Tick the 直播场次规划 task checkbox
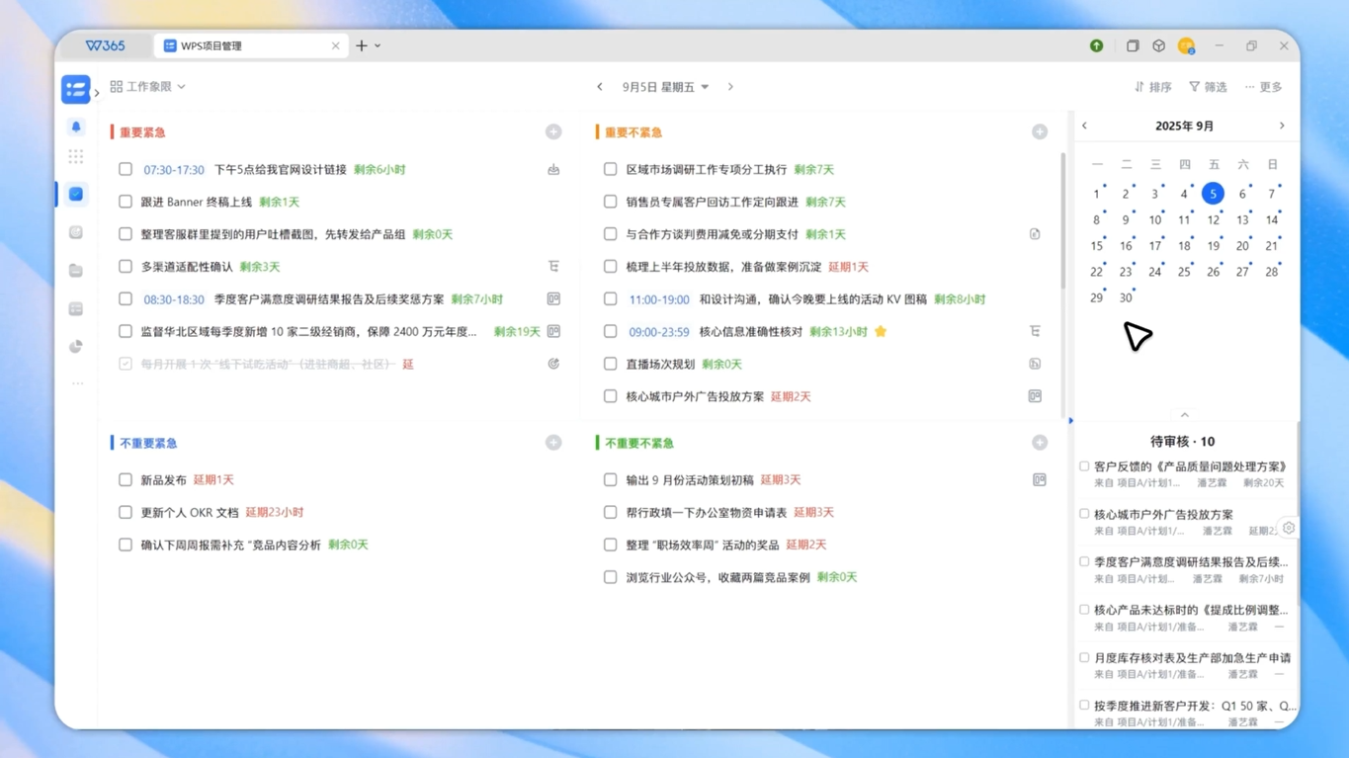Image resolution: width=1349 pixels, height=758 pixels. click(x=611, y=364)
